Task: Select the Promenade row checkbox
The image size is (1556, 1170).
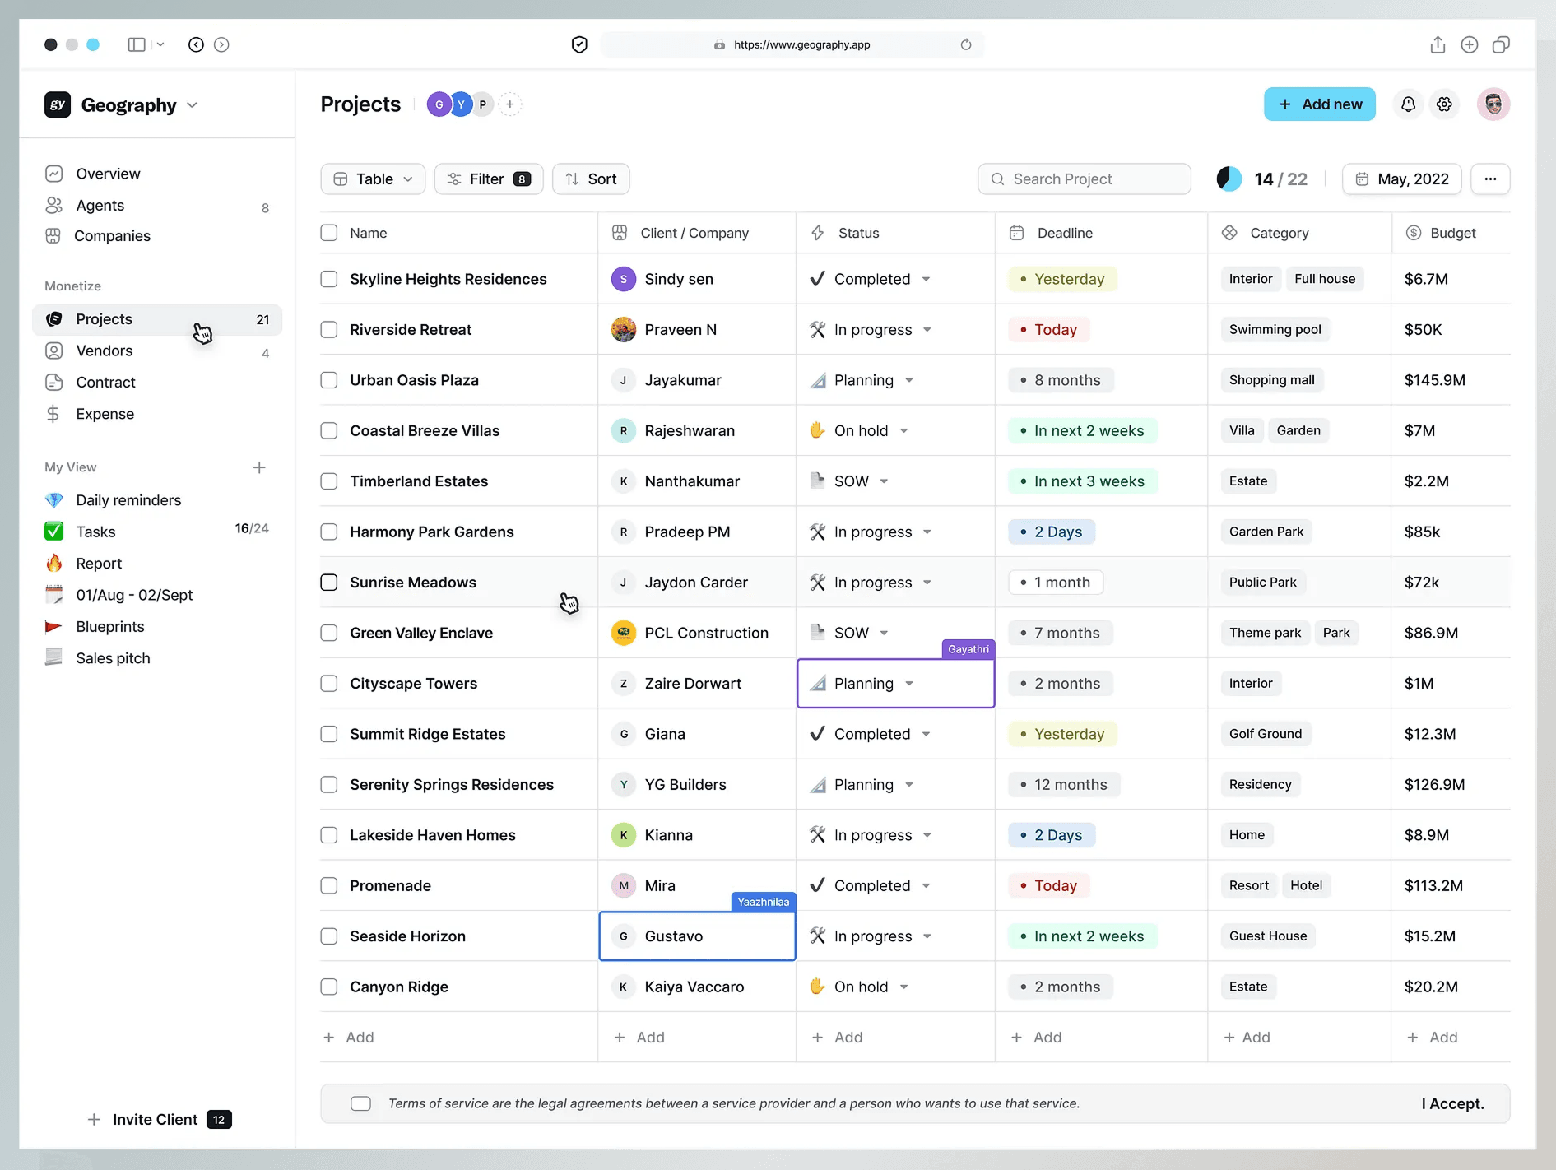Action: point(329,885)
